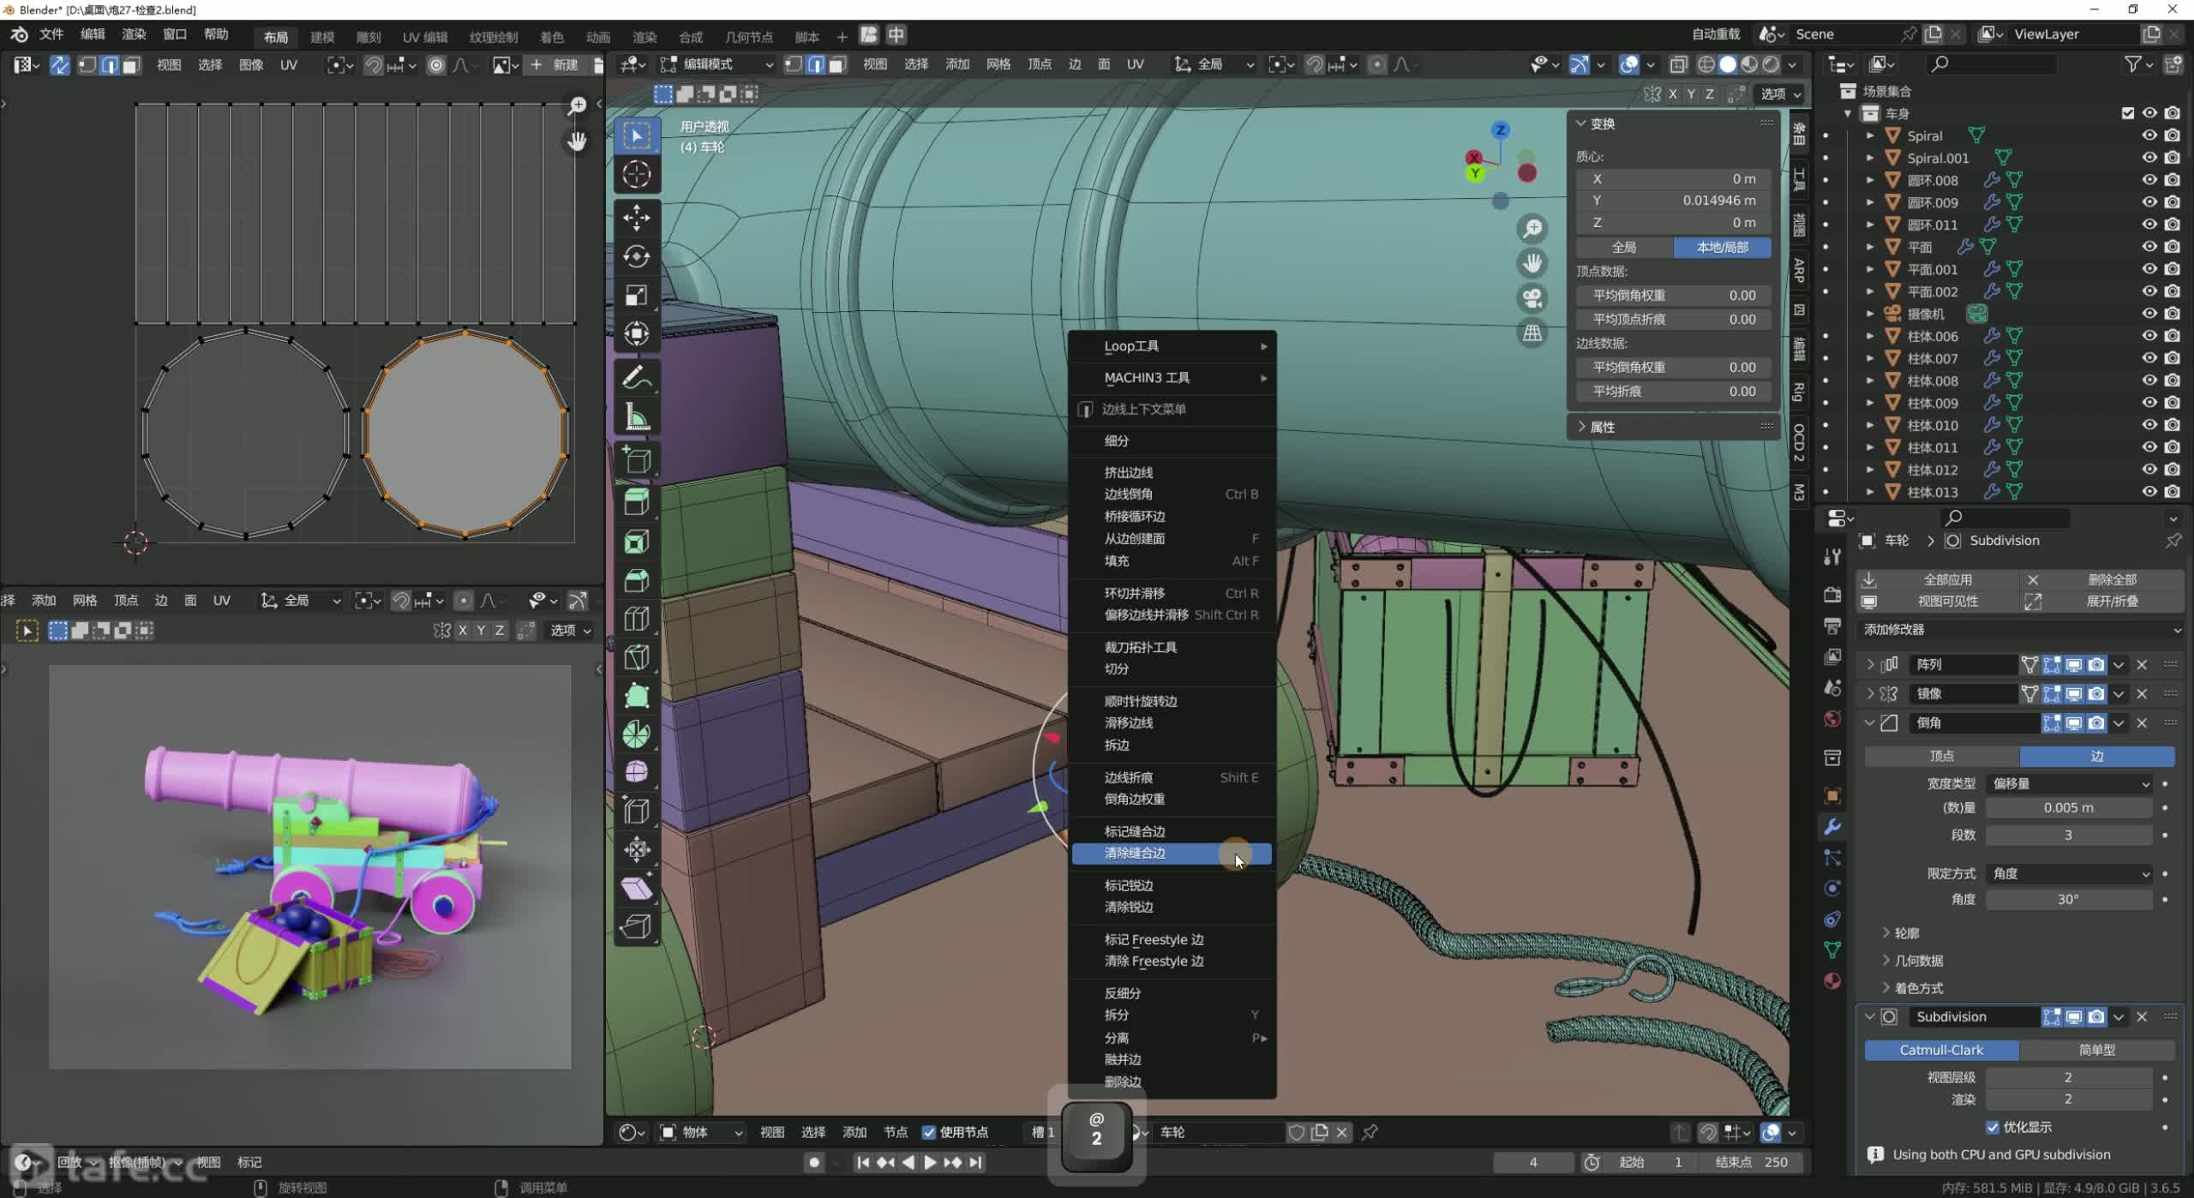Screen dimensions: 2194x1198
Task: Open the Modifier properties wrench tab
Action: [1832, 827]
